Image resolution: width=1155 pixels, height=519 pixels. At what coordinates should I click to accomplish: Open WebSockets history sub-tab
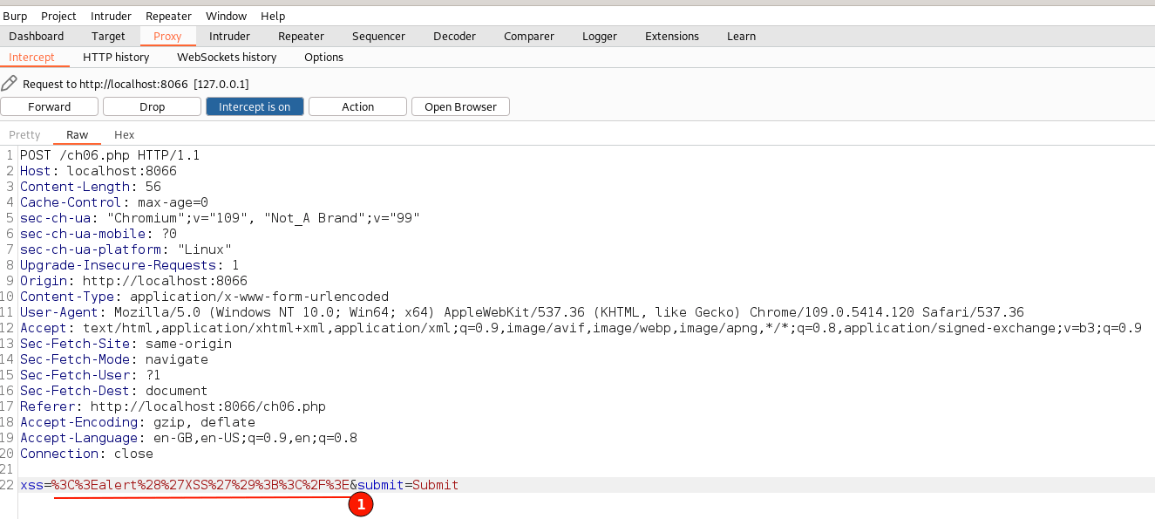click(227, 57)
